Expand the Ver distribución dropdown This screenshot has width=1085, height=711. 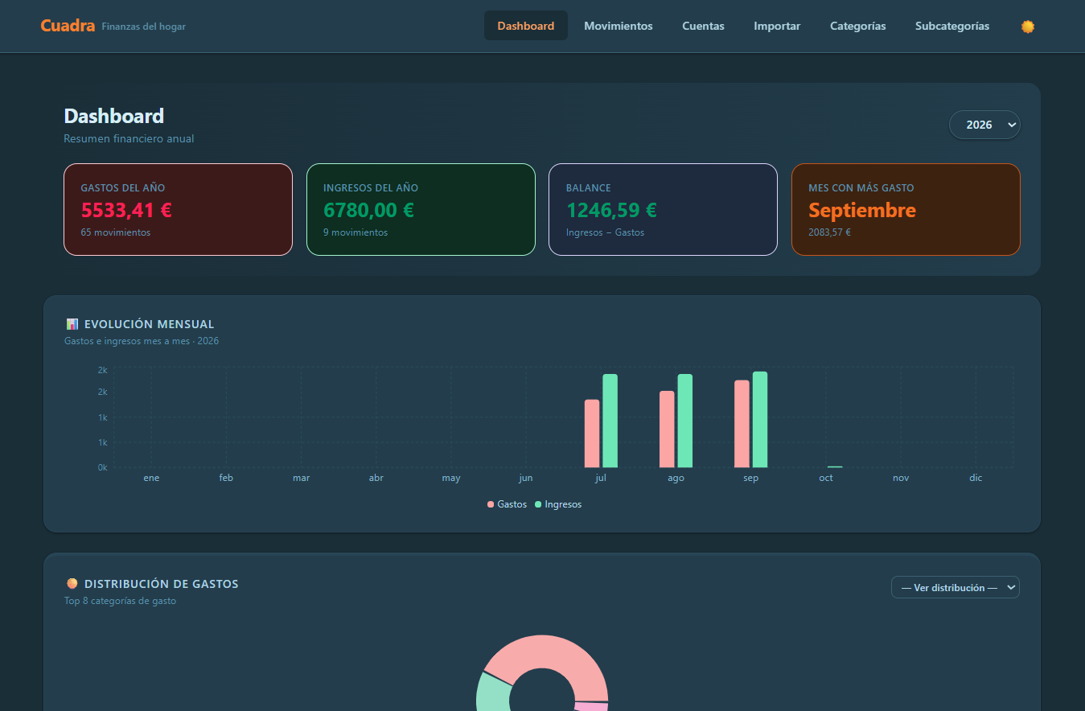pyautogui.click(x=955, y=587)
